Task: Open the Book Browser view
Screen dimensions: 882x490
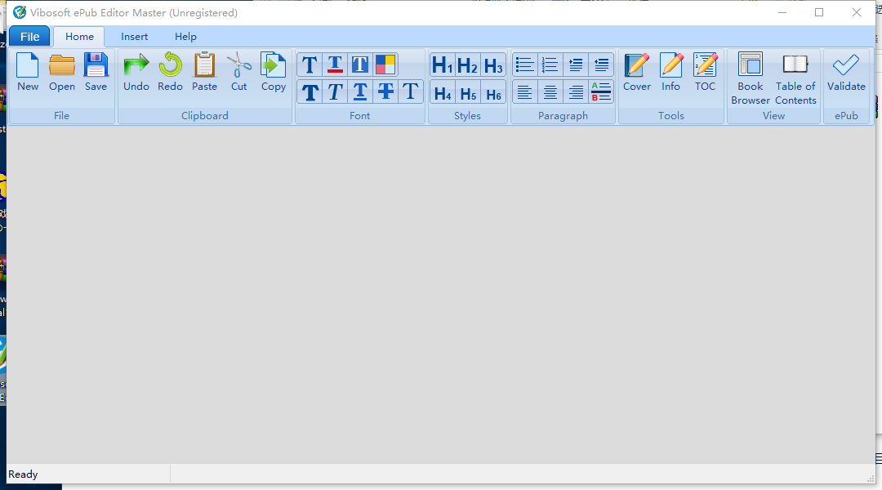Action: click(750, 78)
